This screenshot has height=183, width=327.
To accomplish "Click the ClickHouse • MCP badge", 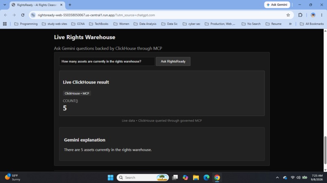I will (x=77, y=93).
